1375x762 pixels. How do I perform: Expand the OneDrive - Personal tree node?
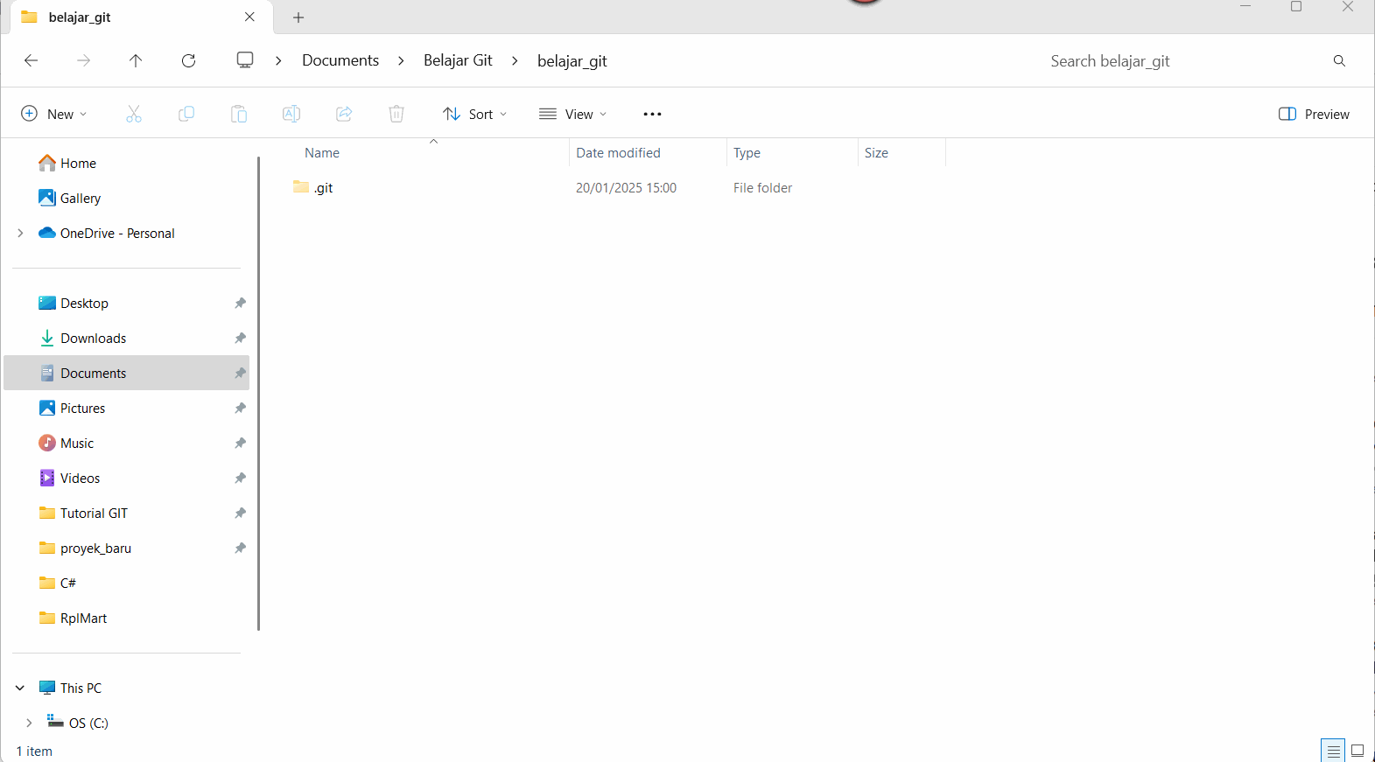20,233
